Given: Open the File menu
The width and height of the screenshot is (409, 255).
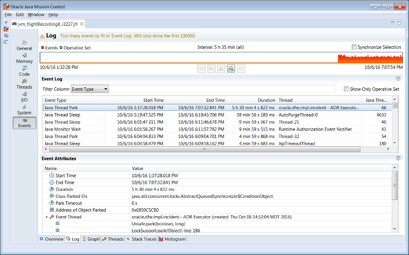Looking at the screenshot, I should (8, 14).
